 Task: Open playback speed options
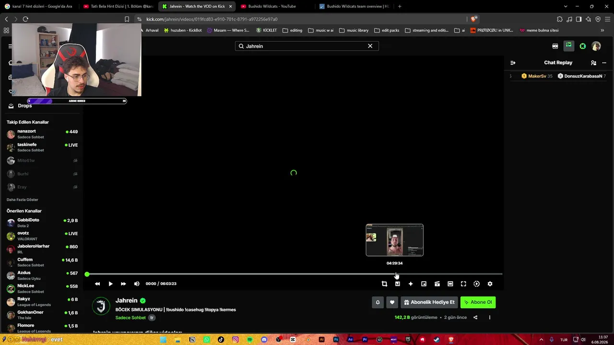coord(476,284)
